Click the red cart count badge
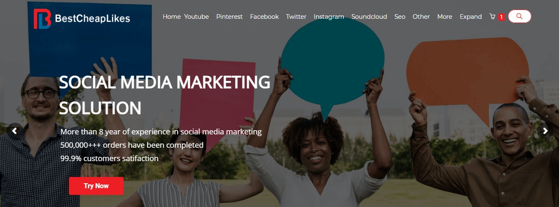 [x=501, y=17]
